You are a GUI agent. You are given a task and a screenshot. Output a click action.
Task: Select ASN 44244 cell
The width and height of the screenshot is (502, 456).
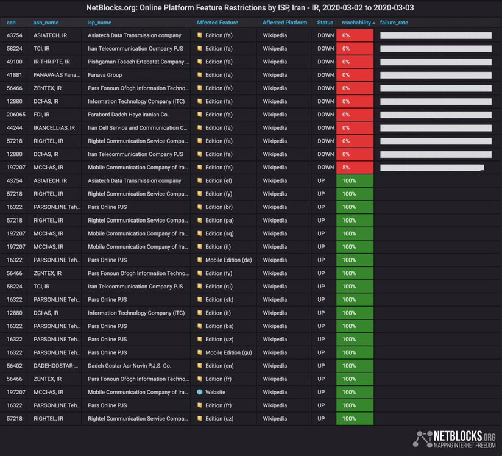15,127
